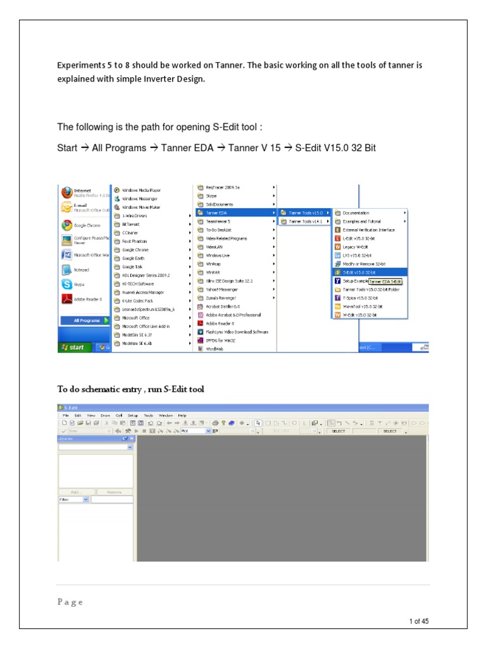Click the filter text input field
Viewport: 486px width, 648px height.
[112, 499]
